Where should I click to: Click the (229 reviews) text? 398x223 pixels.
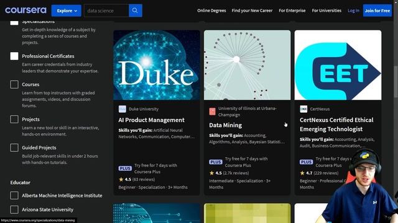[x=326, y=173]
